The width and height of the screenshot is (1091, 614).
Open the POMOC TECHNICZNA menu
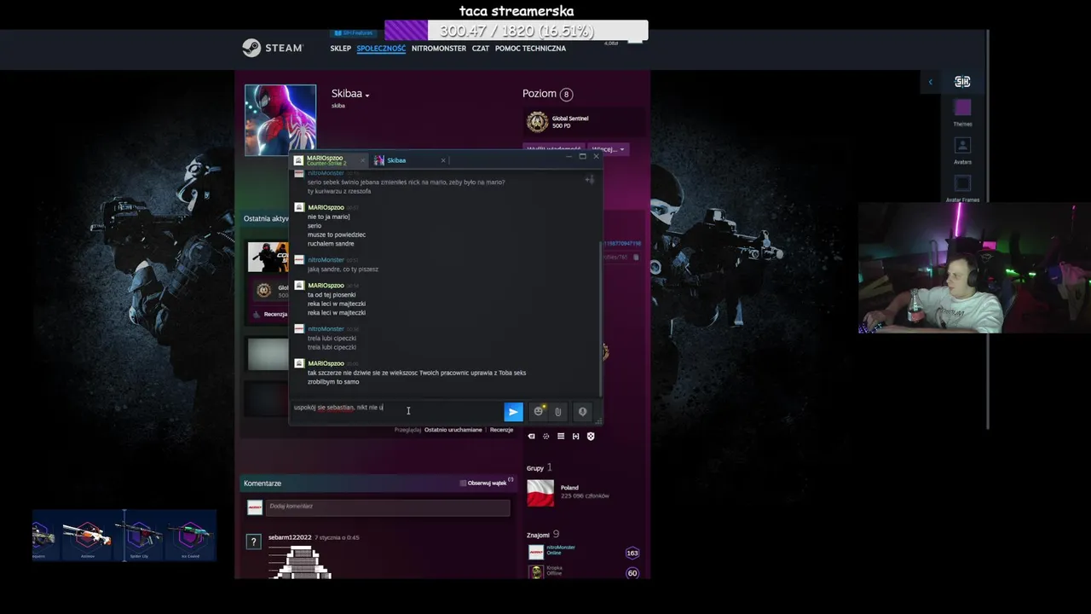tap(530, 49)
